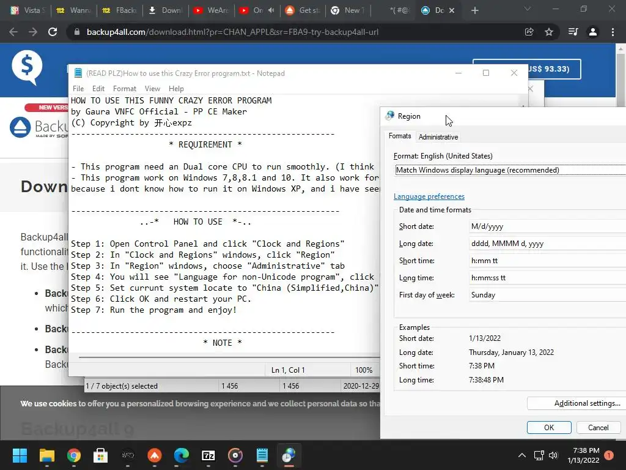Click "Ln 1, Col 1" in Notepad status bar
This screenshot has width=626, height=470.
[288, 370]
